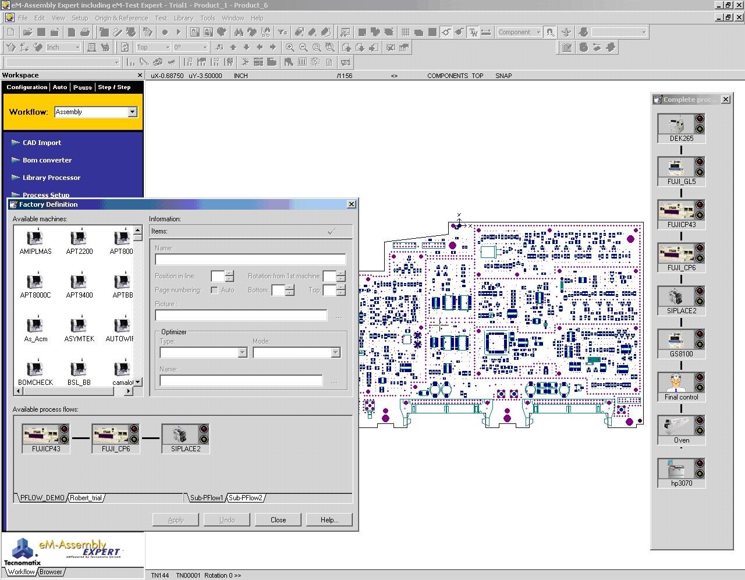
Task: Open the Inch units dropdown
Action: coord(78,47)
